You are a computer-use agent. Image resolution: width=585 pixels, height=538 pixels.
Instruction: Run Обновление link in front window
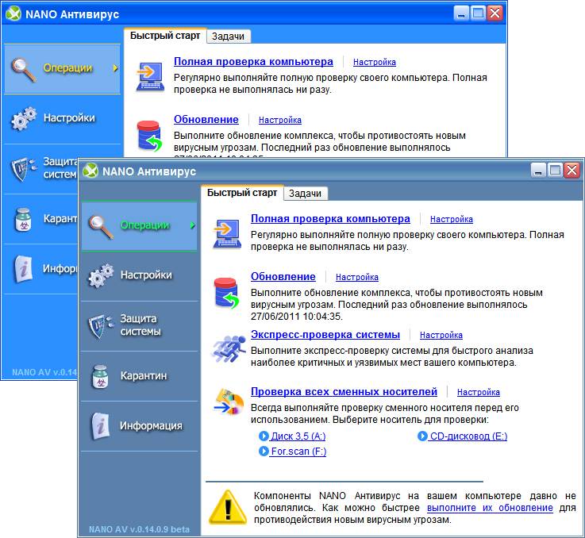[x=283, y=276]
